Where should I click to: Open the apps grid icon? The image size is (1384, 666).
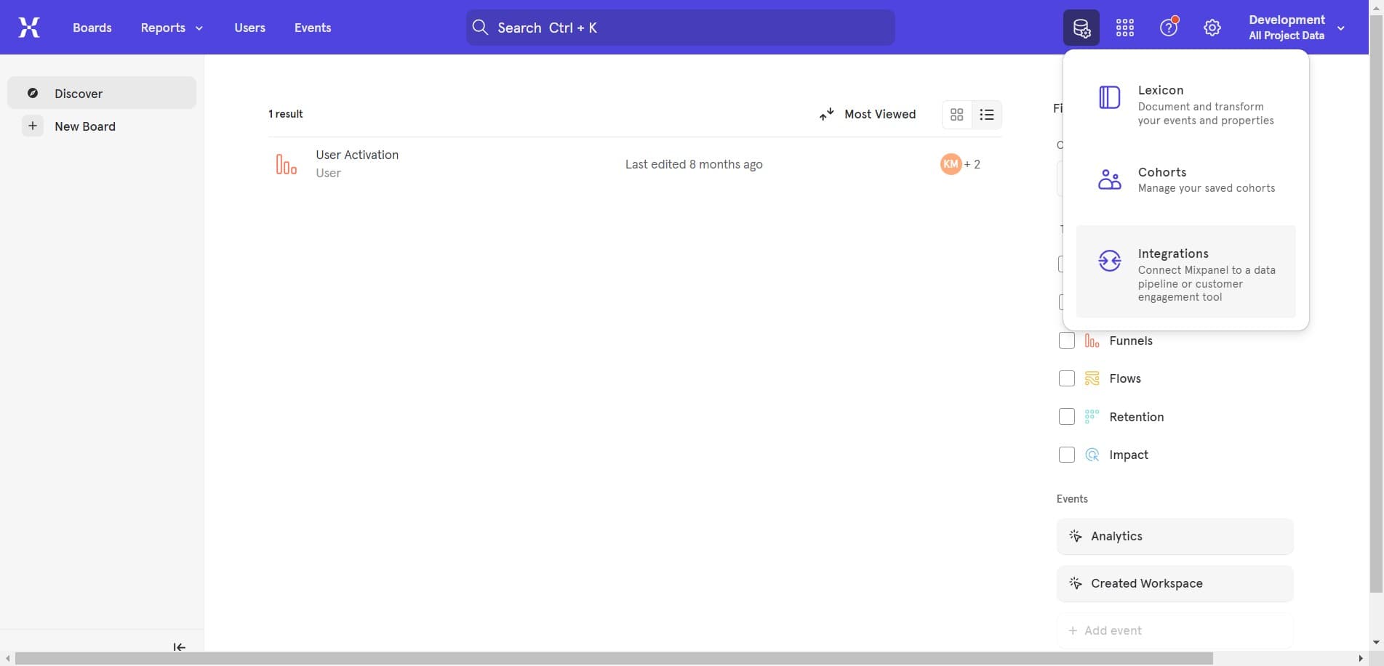[1124, 27]
